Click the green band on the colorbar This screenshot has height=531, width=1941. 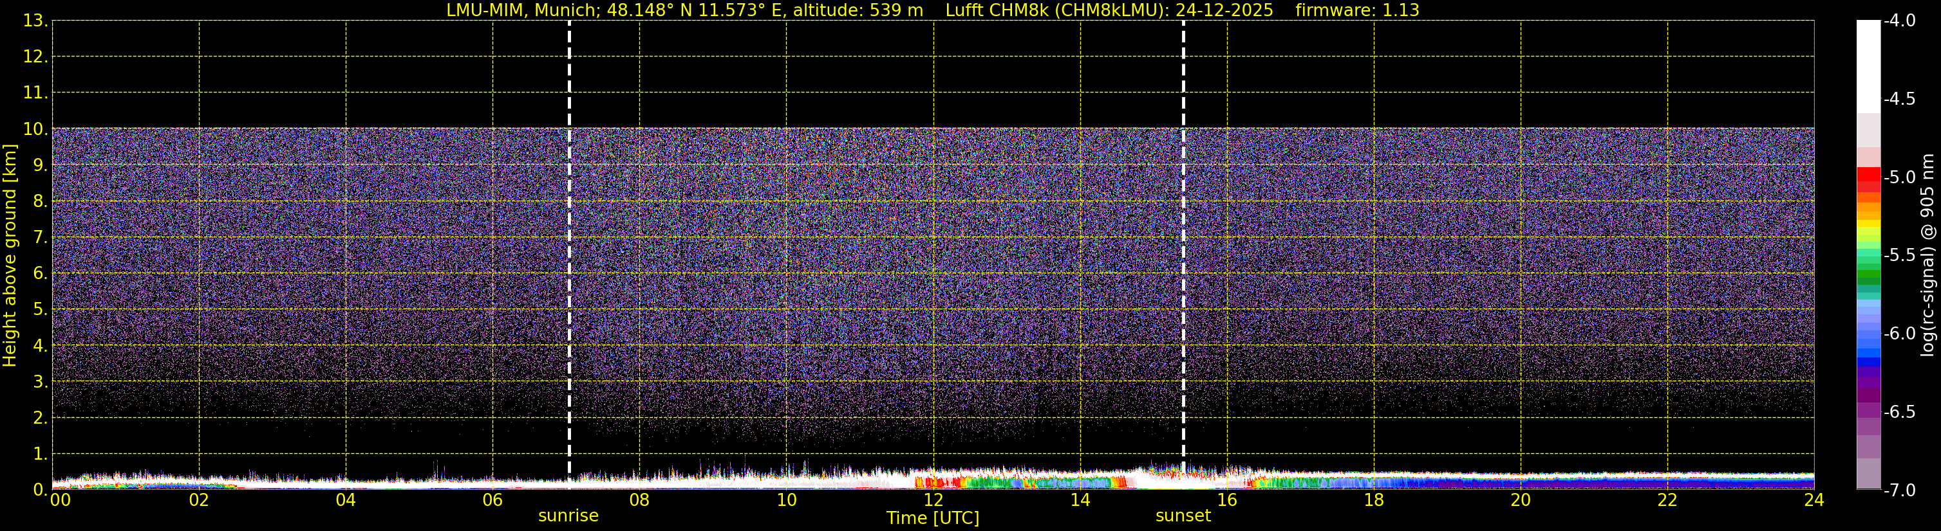[1868, 275]
